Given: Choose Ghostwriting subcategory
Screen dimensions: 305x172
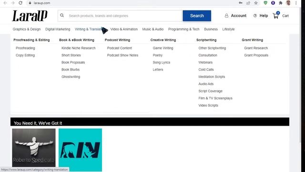Looking at the screenshot, I should [71, 77].
